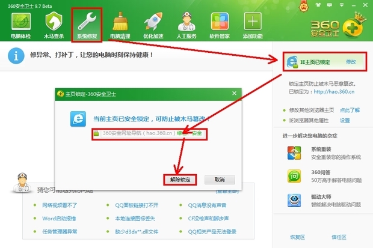Click 360问答 title text in sidebar

tap(321, 172)
